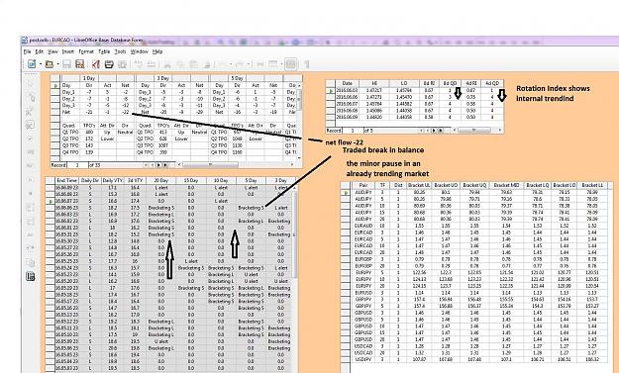The width and height of the screenshot is (619, 373).
Task: Open the Edit menu
Action: click(x=40, y=51)
